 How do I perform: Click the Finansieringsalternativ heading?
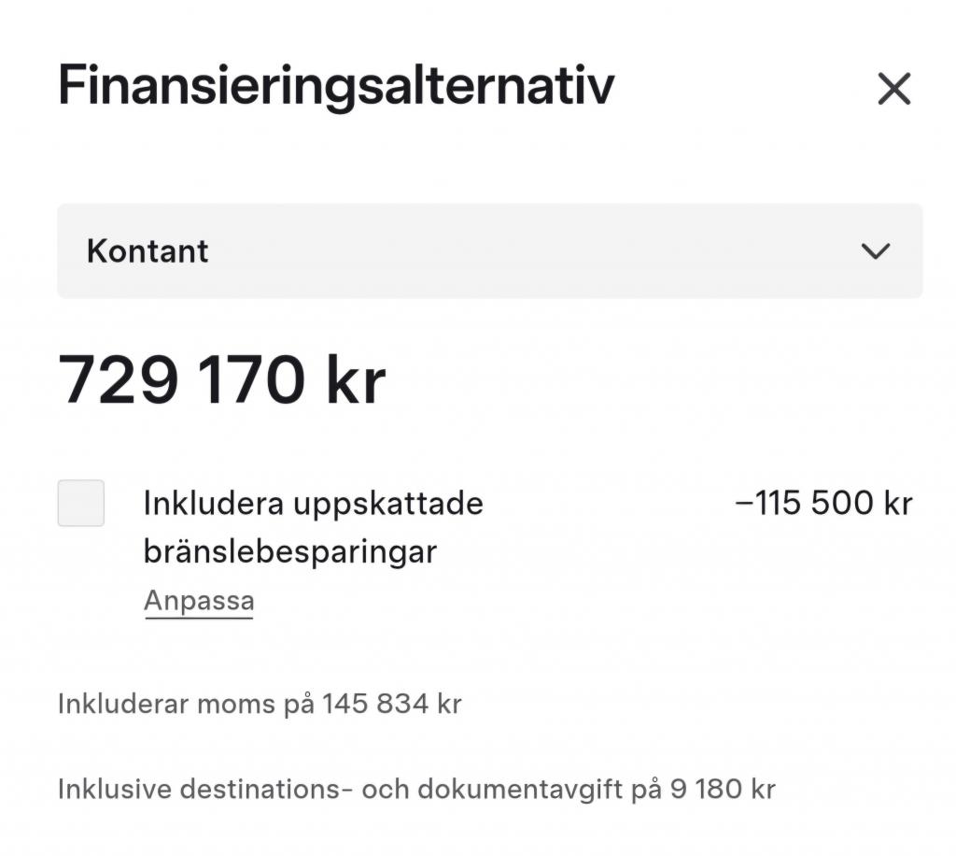click(x=336, y=86)
